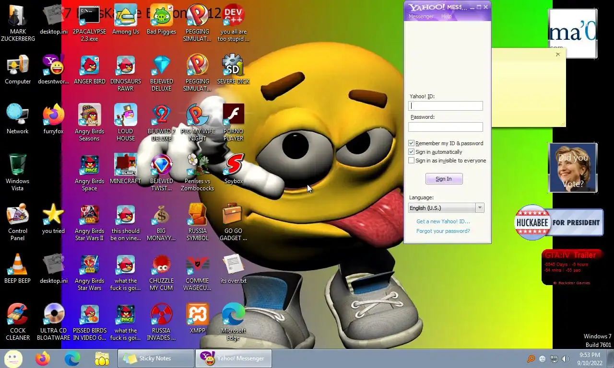Screen dimensions: 614x368
Task: Click the Angry Birds Seasons icon
Action: click(90, 123)
